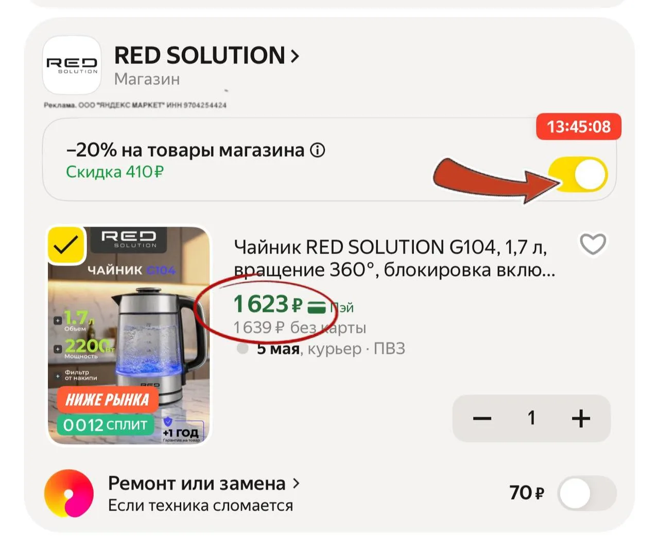This screenshot has height=539, width=659.
Task: Open the colorful Ремонт или замена icon
Action: 69,493
